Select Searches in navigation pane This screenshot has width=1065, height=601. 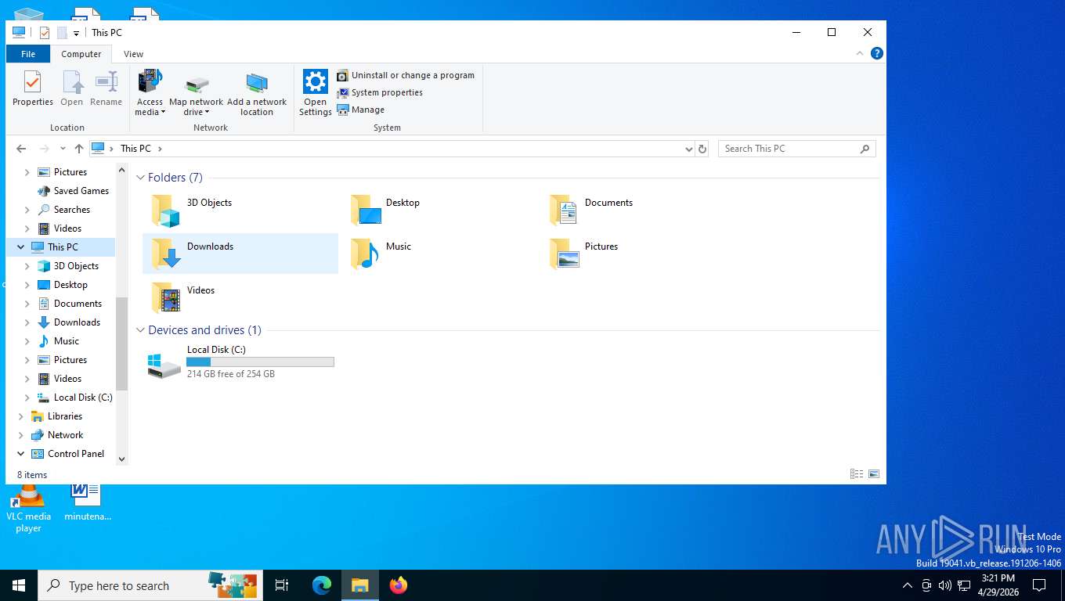coord(63,210)
